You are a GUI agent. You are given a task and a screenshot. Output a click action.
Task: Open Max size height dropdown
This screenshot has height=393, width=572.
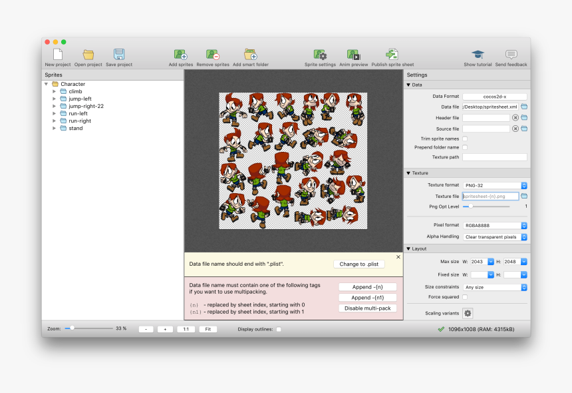524,262
